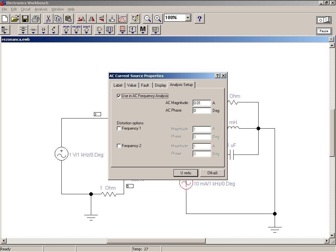
Task: Click the AC Phase input field
Action: 202,111
